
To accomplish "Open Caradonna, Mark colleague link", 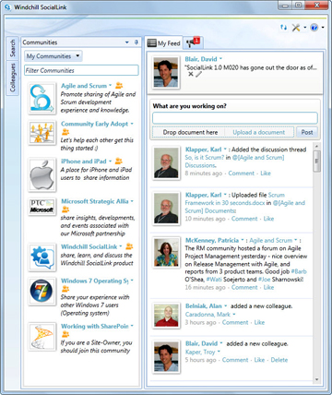I will (207, 315).
